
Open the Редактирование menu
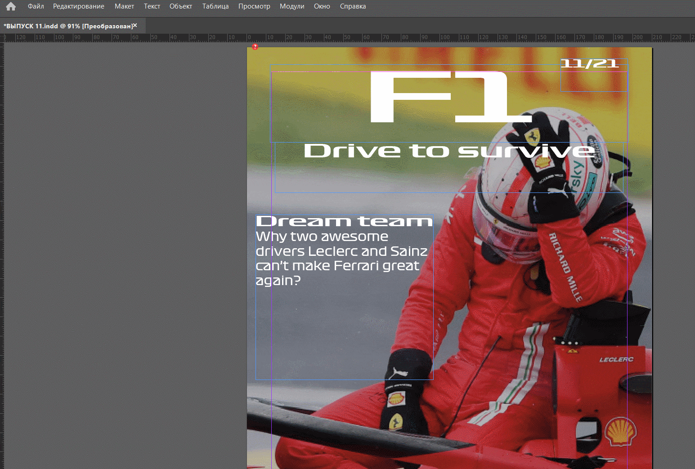pos(79,6)
